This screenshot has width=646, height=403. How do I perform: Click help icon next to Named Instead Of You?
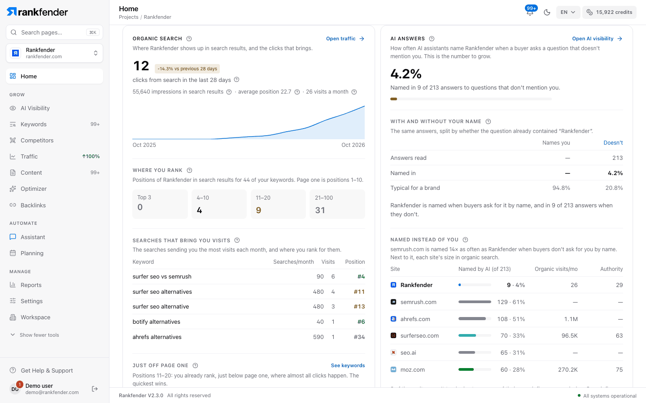tap(465, 240)
